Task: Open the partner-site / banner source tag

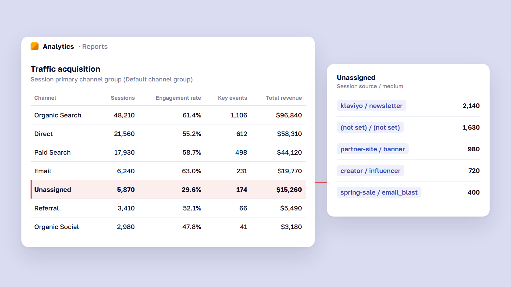Action: [x=373, y=149]
